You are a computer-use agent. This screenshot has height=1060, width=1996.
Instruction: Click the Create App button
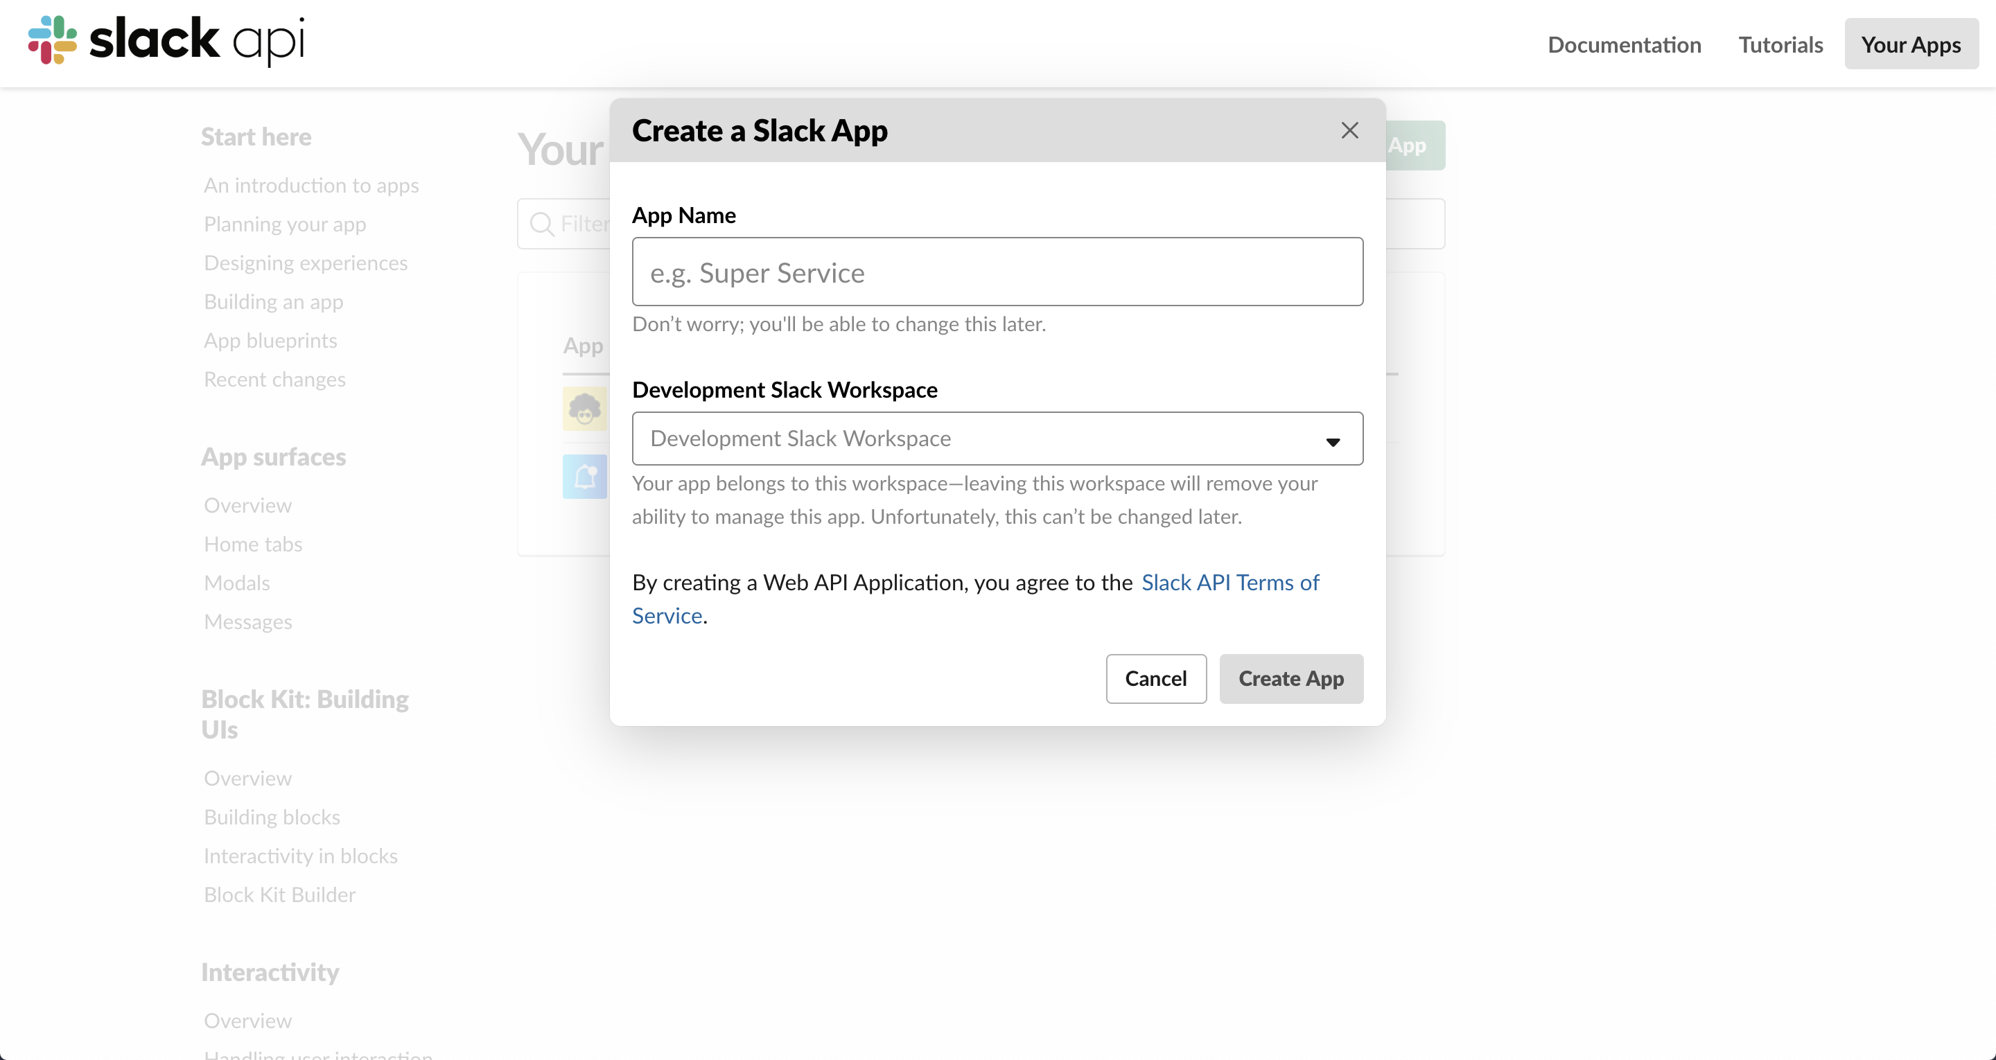point(1291,678)
